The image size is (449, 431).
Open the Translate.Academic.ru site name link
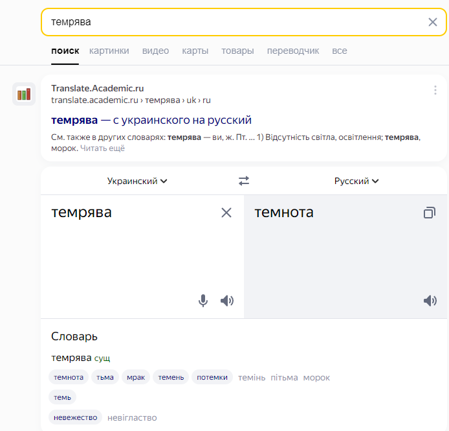pyautogui.click(x=97, y=88)
